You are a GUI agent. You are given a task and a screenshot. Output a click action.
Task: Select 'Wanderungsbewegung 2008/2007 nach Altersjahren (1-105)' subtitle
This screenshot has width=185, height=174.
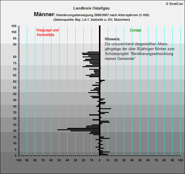tap(102, 15)
